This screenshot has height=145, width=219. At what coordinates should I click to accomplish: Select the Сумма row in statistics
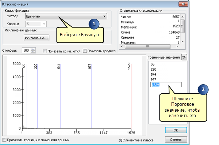click(x=150, y=32)
